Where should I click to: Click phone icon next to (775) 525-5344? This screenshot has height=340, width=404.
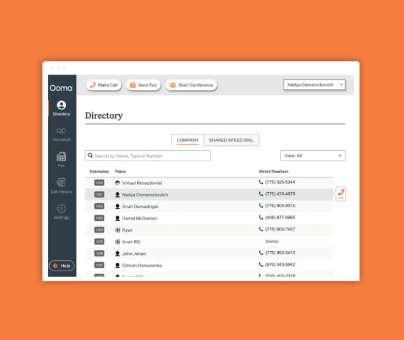coord(261,182)
